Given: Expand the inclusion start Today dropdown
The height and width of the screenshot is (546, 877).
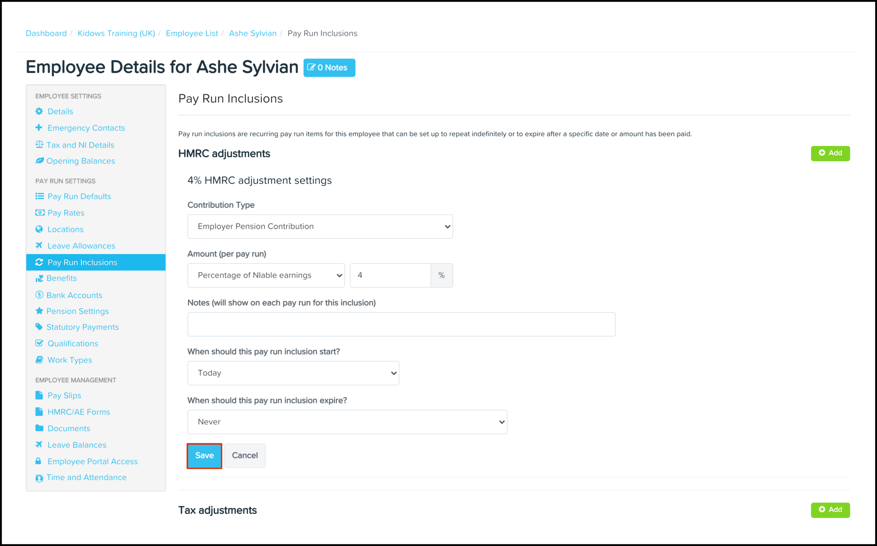Looking at the screenshot, I should pyautogui.click(x=293, y=373).
